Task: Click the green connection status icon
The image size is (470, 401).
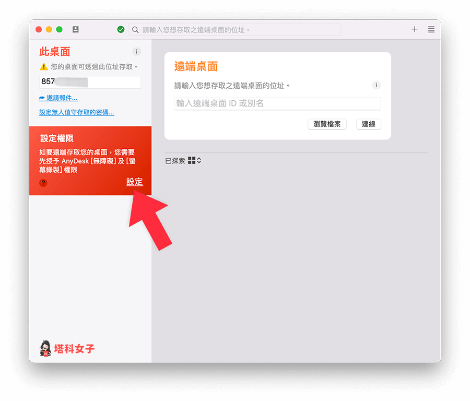Action: pos(121,29)
